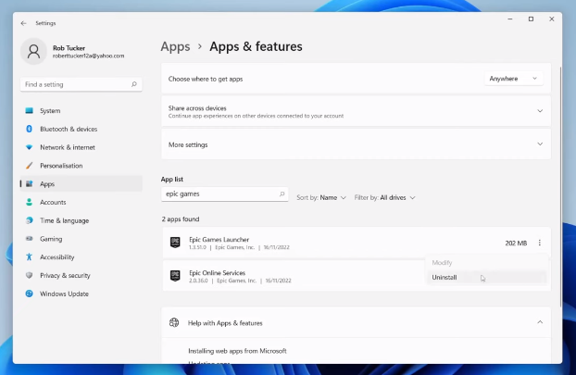The image size is (576, 375).
Task: Open Accessibility settings
Action: coord(81,257)
